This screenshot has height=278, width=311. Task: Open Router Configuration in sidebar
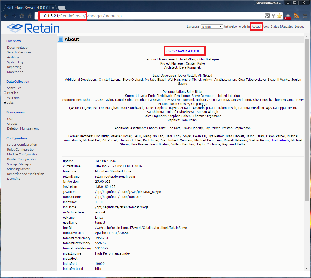click(22, 159)
